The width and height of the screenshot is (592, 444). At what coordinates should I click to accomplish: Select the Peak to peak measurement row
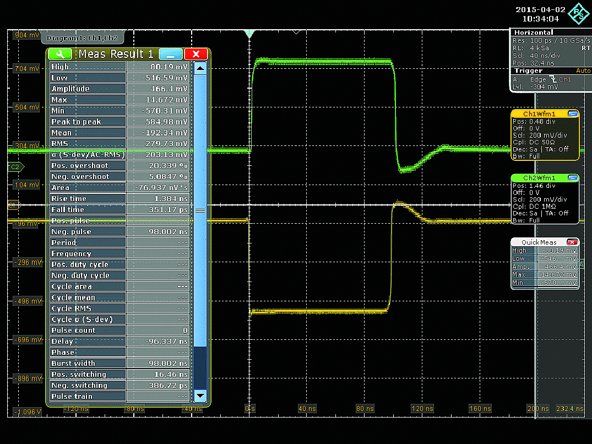(x=120, y=122)
